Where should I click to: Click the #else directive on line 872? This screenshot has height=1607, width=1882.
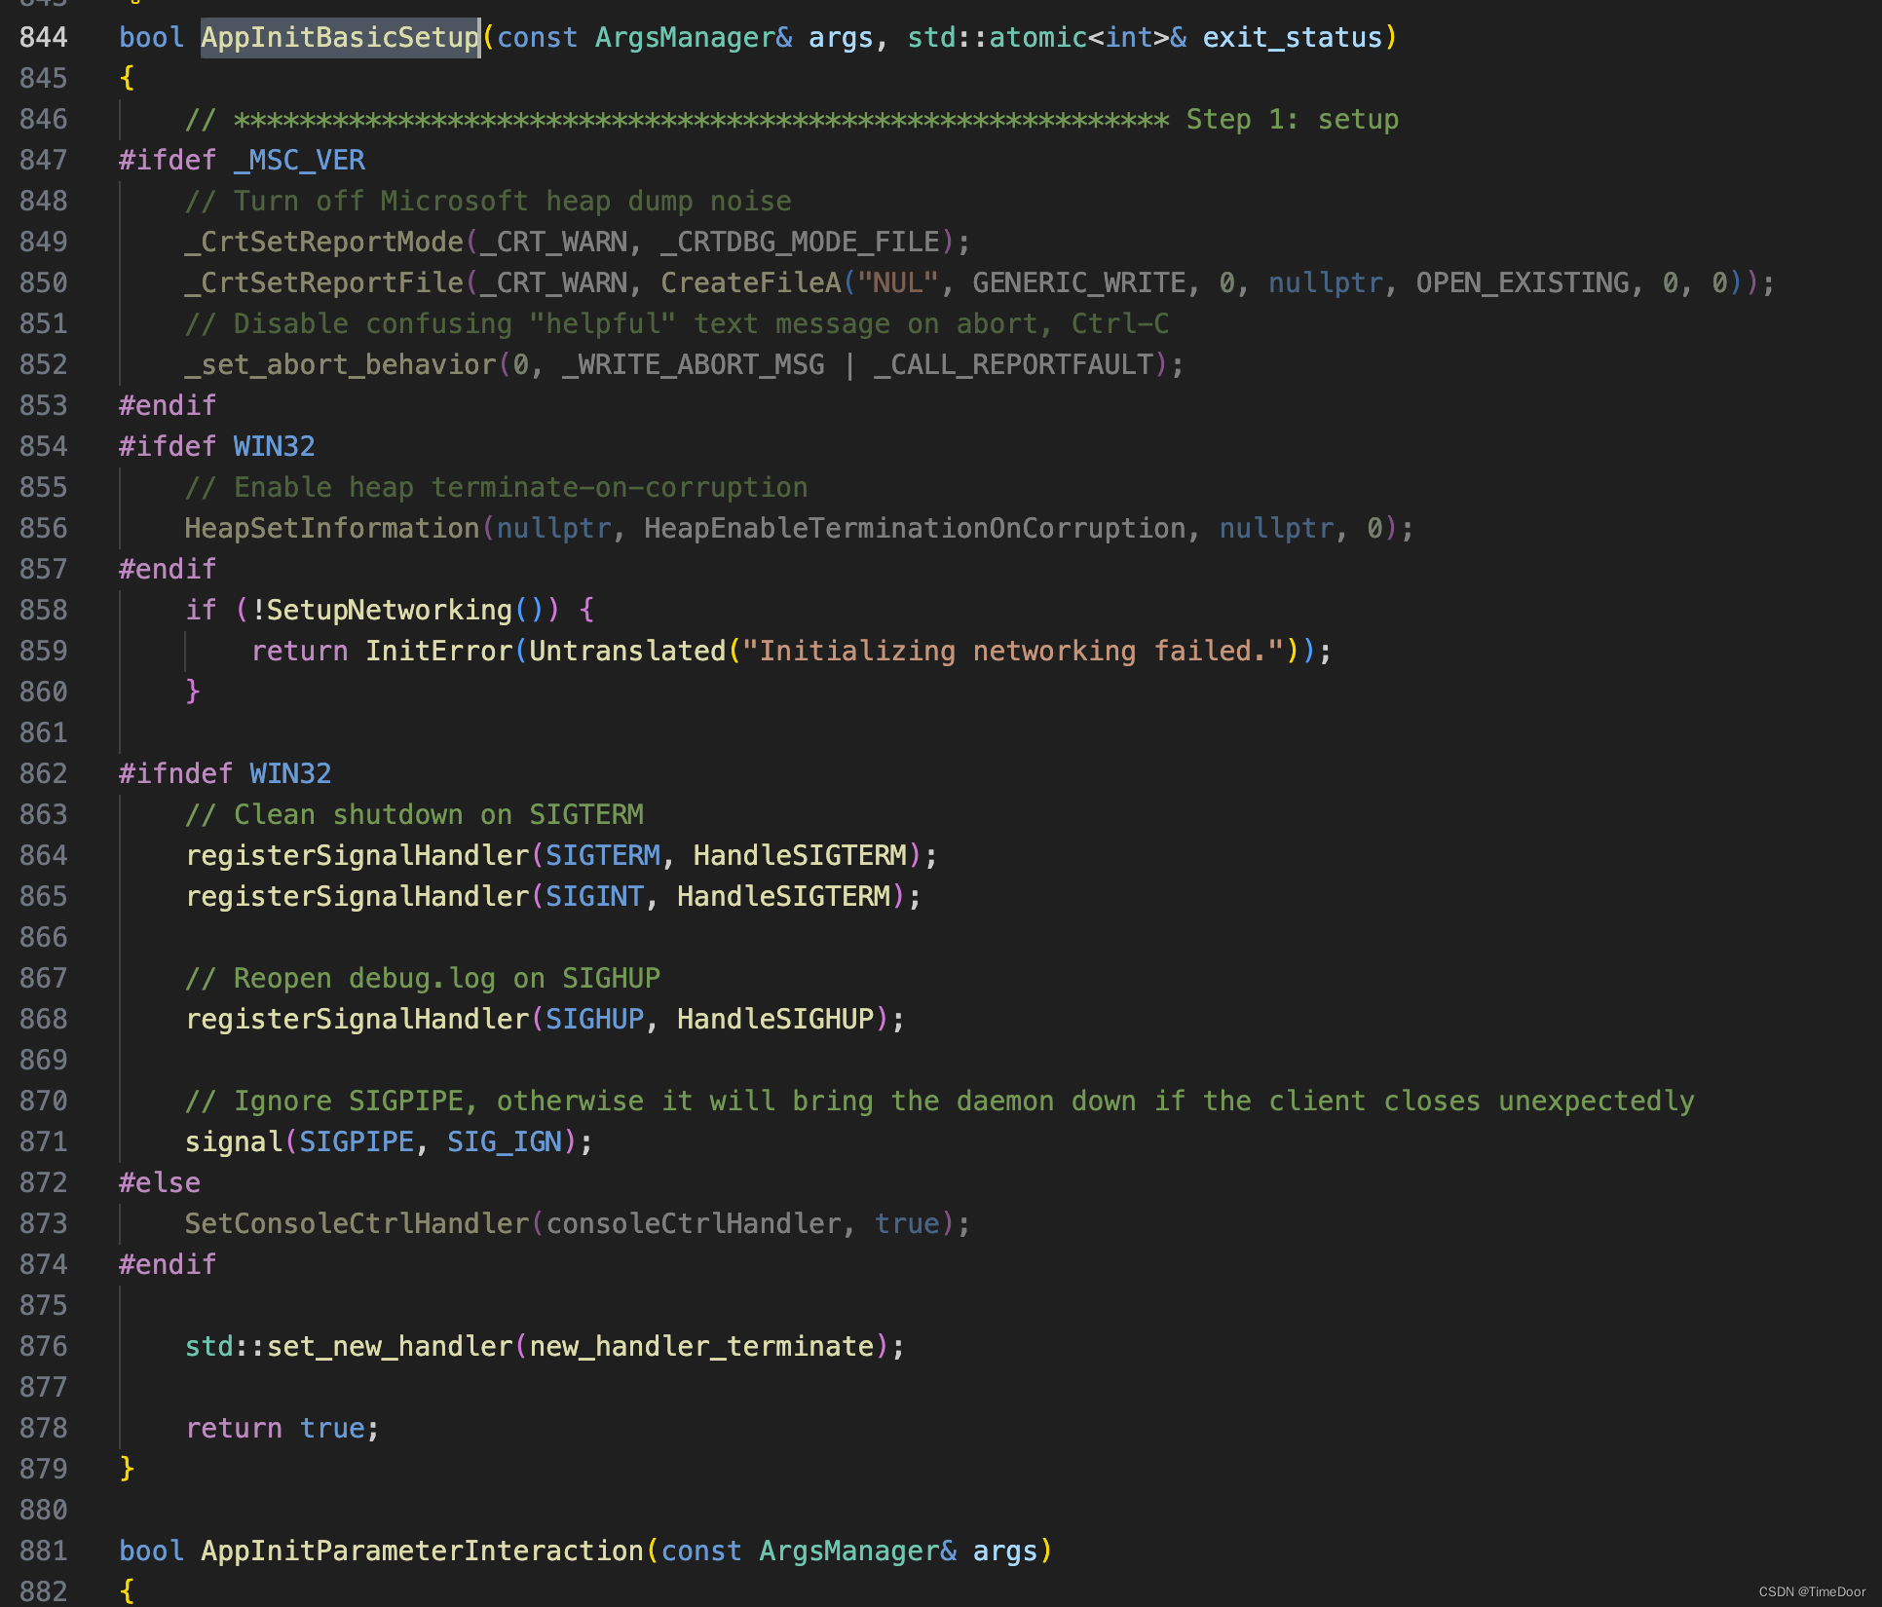pos(160,1182)
